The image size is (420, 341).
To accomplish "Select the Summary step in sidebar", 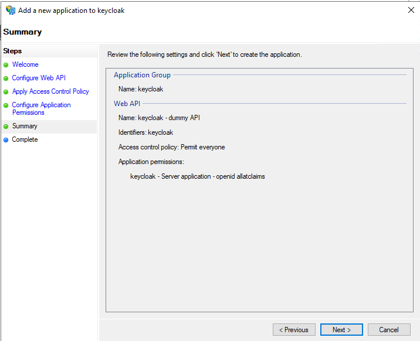I will [x=25, y=126].
